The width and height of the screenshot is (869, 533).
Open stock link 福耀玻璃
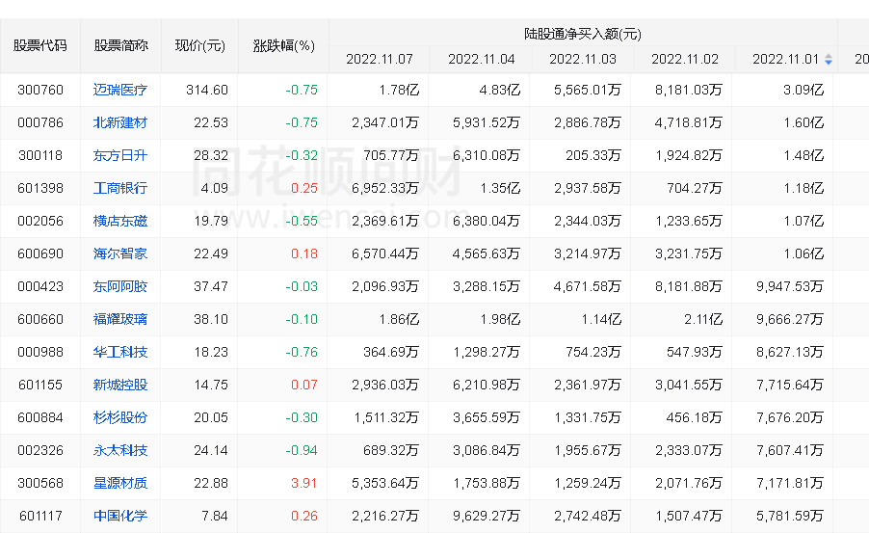[120, 319]
